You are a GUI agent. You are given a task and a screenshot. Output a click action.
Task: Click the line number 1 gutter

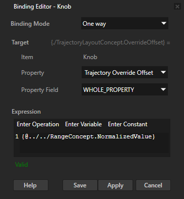[x=17, y=136]
